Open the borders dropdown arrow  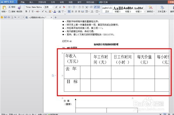click(x=99, y=11)
